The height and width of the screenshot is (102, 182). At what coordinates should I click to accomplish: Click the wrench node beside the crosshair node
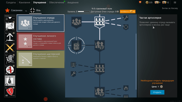[126, 18]
